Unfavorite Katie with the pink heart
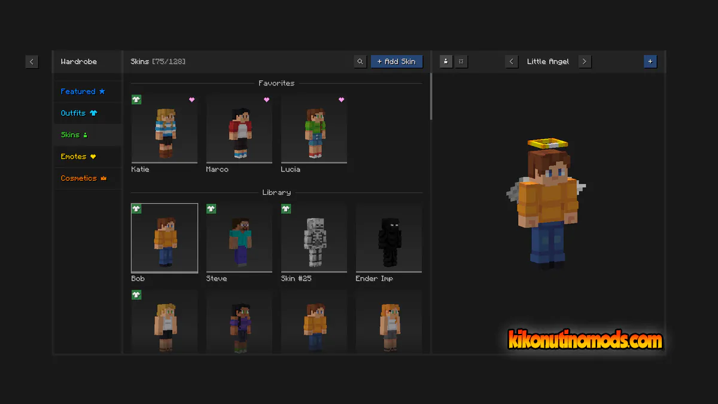 click(191, 100)
